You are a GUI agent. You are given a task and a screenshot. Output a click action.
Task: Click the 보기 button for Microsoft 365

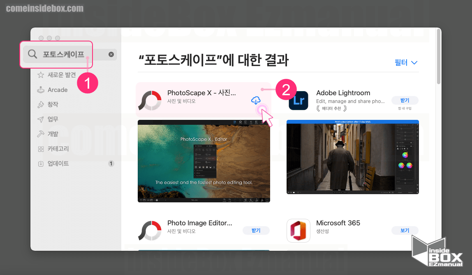point(405,231)
